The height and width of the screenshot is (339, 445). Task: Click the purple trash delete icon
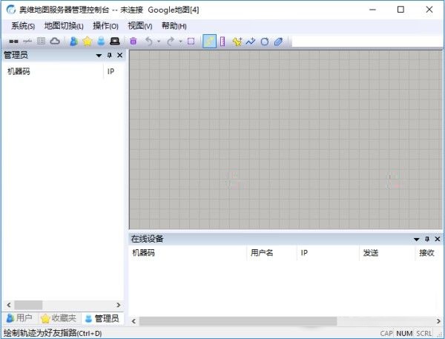(x=133, y=42)
